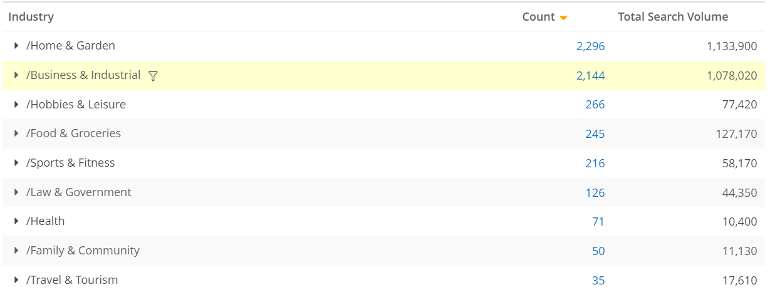The width and height of the screenshot is (770, 292).
Task: Expand /Sports & Fitness disclosure triangle
Action: (x=16, y=163)
